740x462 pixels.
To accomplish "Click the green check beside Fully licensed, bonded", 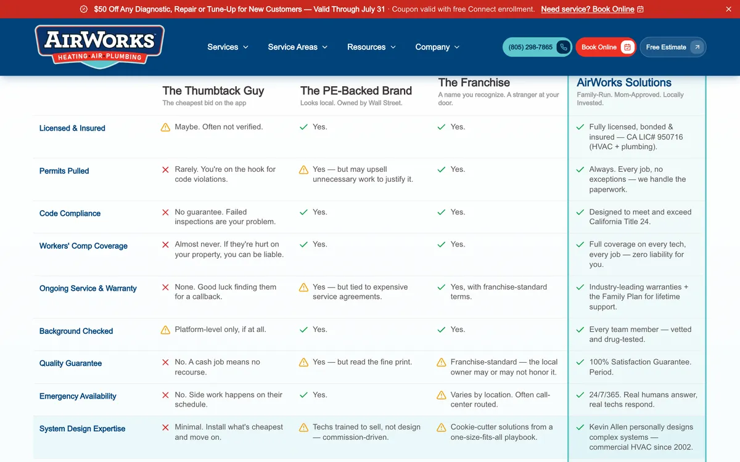I will tap(580, 127).
